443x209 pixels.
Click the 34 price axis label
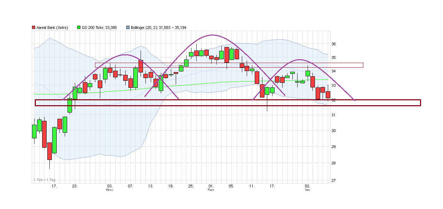coord(334,71)
